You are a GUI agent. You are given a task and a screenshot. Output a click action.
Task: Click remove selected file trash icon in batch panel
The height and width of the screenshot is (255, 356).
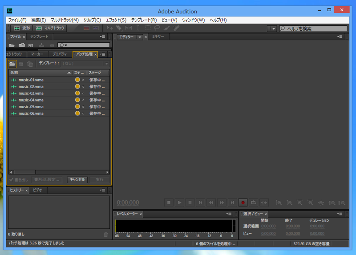pyautogui.click(x=21, y=64)
